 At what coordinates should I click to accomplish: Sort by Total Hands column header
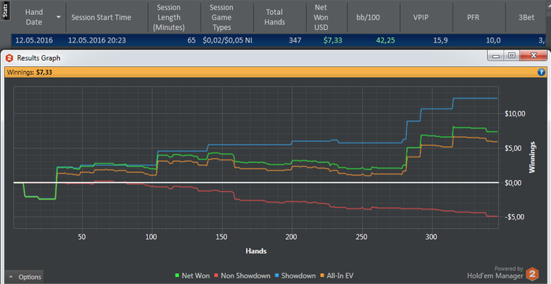(x=275, y=17)
